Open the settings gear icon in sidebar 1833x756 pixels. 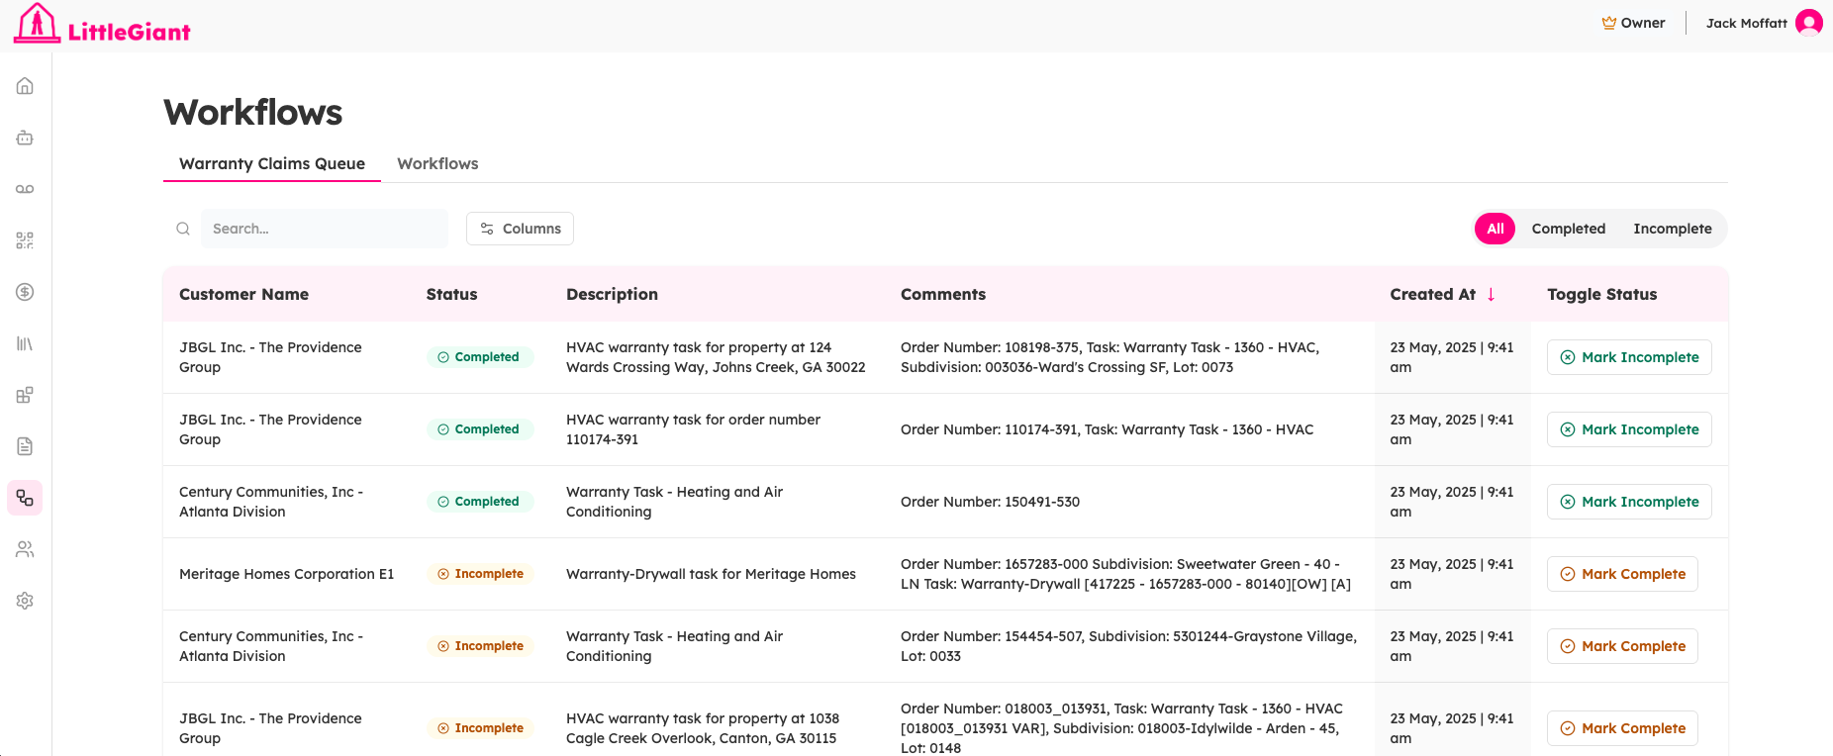(x=25, y=601)
